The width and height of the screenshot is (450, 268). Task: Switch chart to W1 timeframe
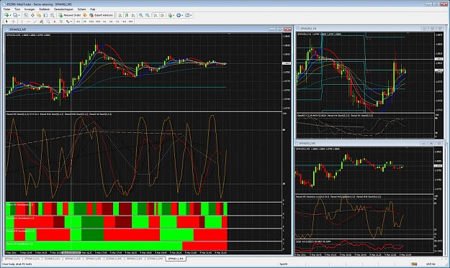pyautogui.click(x=125, y=22)
